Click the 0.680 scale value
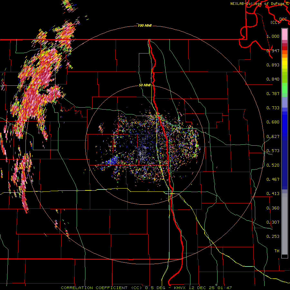Screen dimensions: 290x290 pos(273,122)
